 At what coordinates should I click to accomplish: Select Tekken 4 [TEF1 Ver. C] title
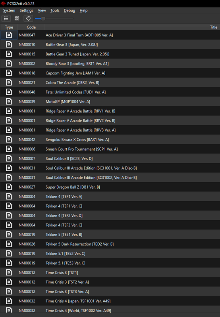point(64,206)
